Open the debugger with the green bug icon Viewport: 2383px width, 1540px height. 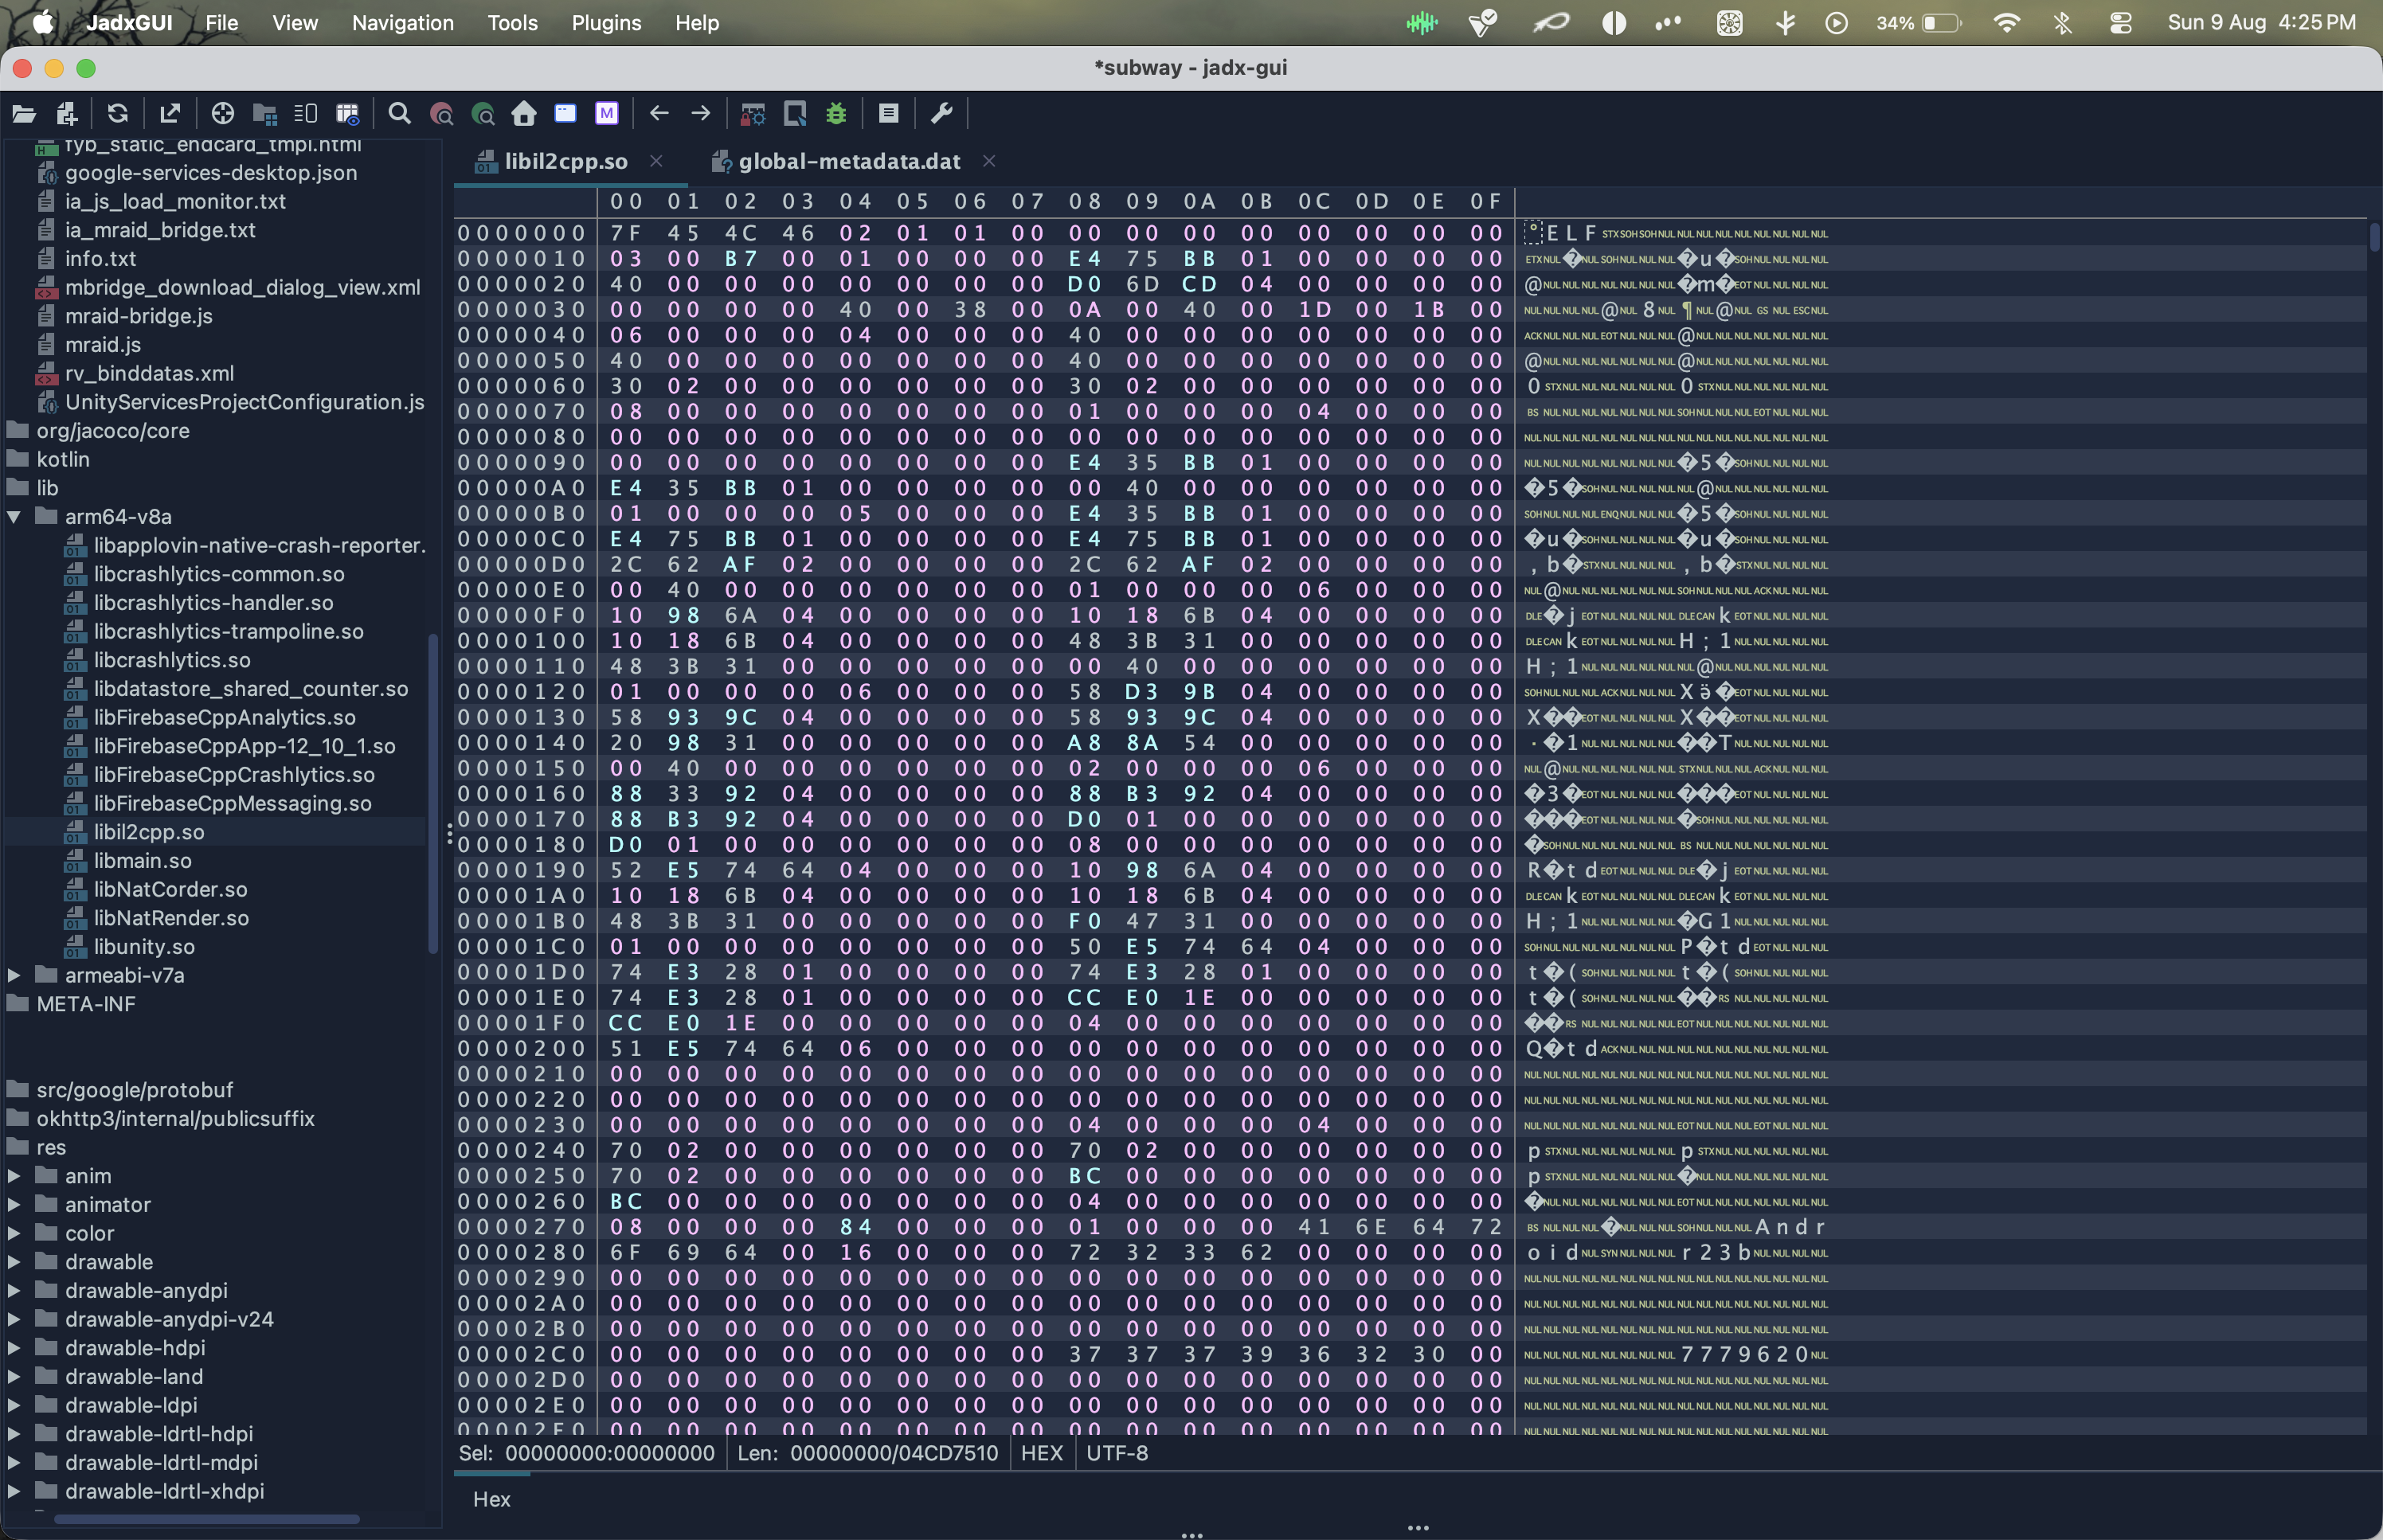point(836,113)
